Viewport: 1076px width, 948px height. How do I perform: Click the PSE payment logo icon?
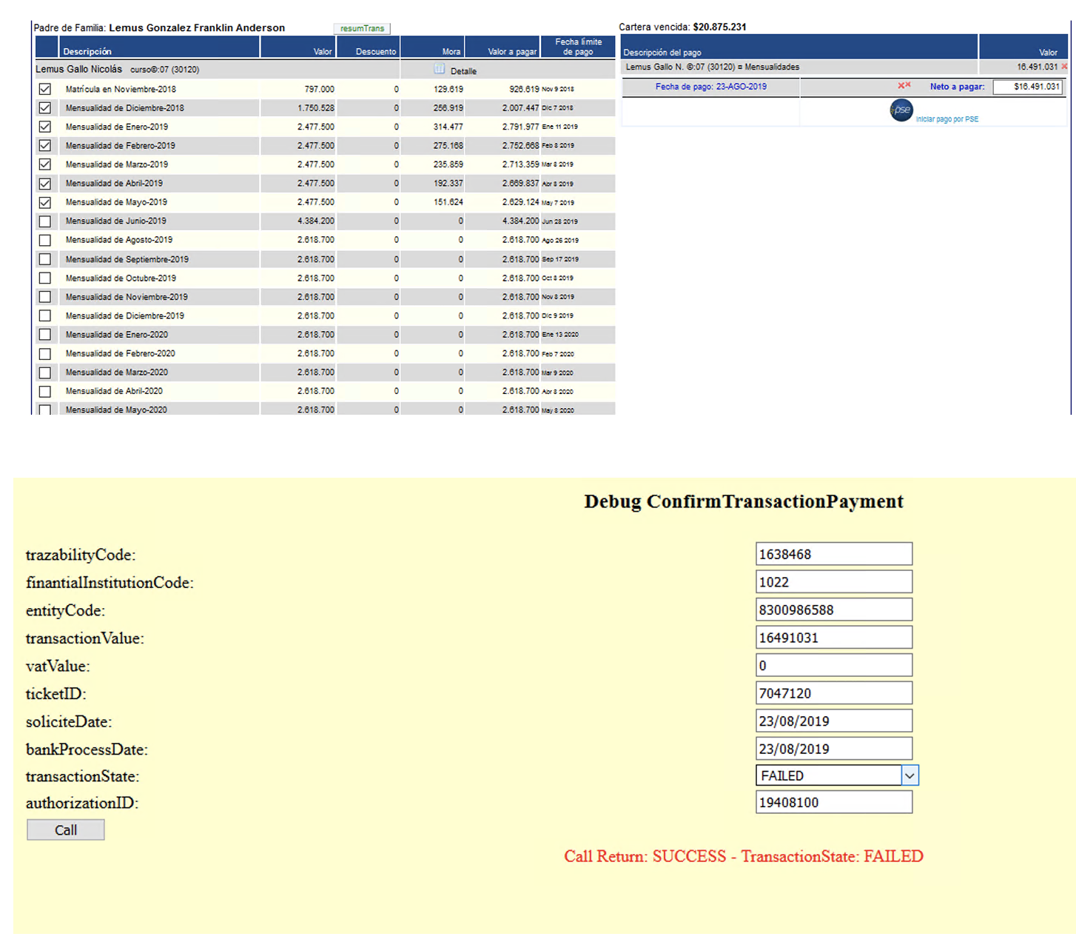click(x=901, y=110)
